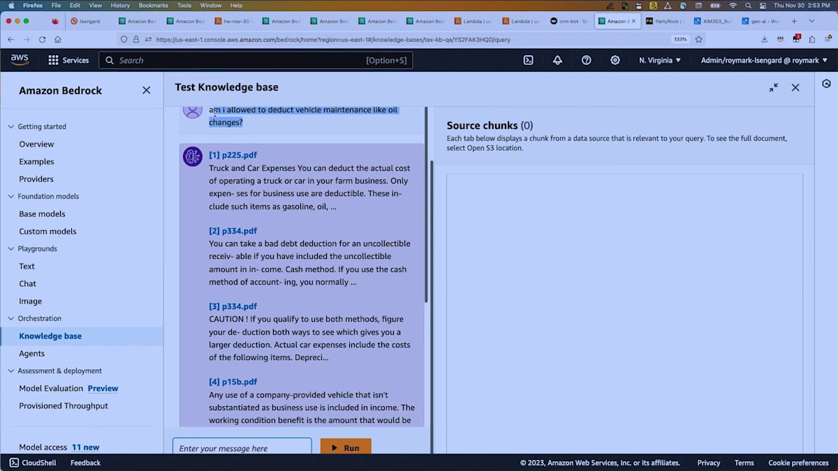This screenshot has width=838, height=471.
Task: Open source link [3] p334.pdf
Action: click(233, 306)
